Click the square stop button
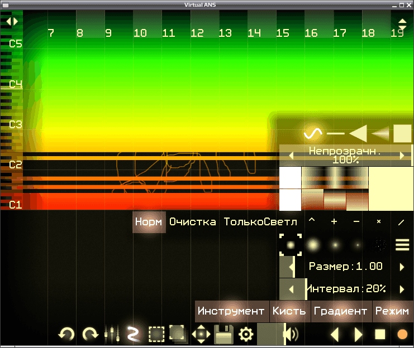This screenshot has width=414, height=348. tap(380, 334)
